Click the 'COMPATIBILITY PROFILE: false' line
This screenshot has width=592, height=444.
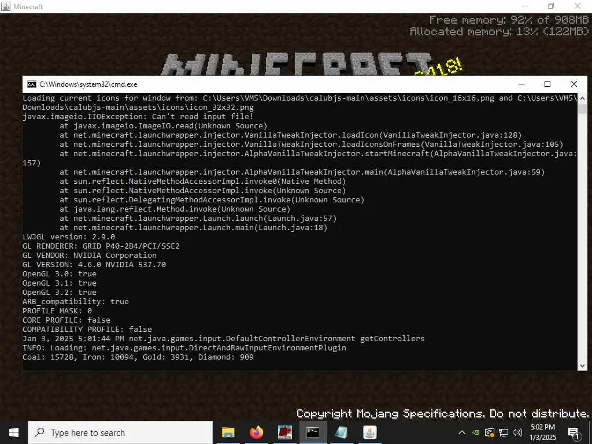(x=87, y=329)
